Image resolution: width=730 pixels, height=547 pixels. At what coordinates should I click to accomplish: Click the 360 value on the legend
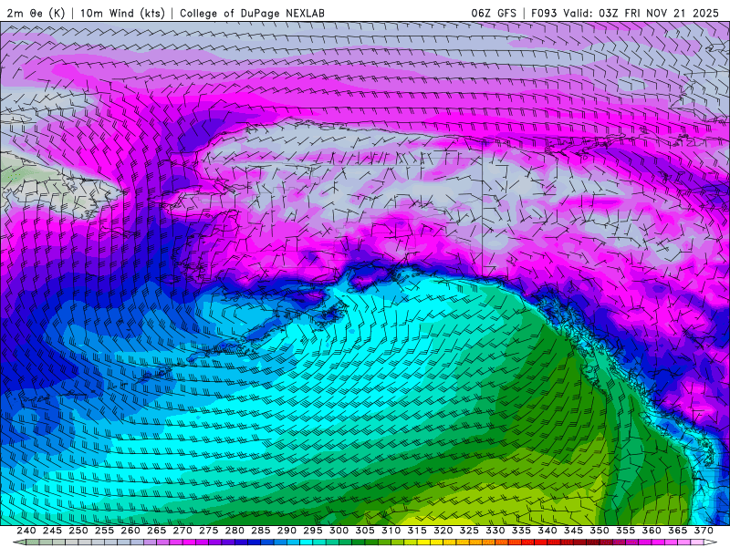652,531
